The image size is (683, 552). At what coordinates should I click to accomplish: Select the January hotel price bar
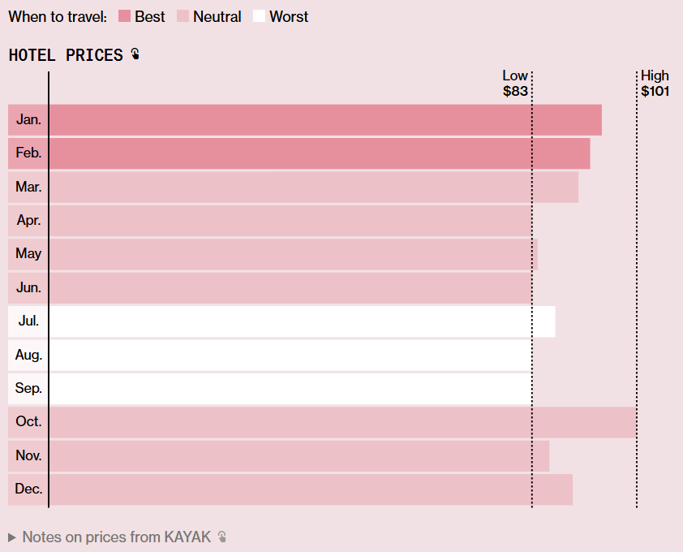[x=324, y=120]
